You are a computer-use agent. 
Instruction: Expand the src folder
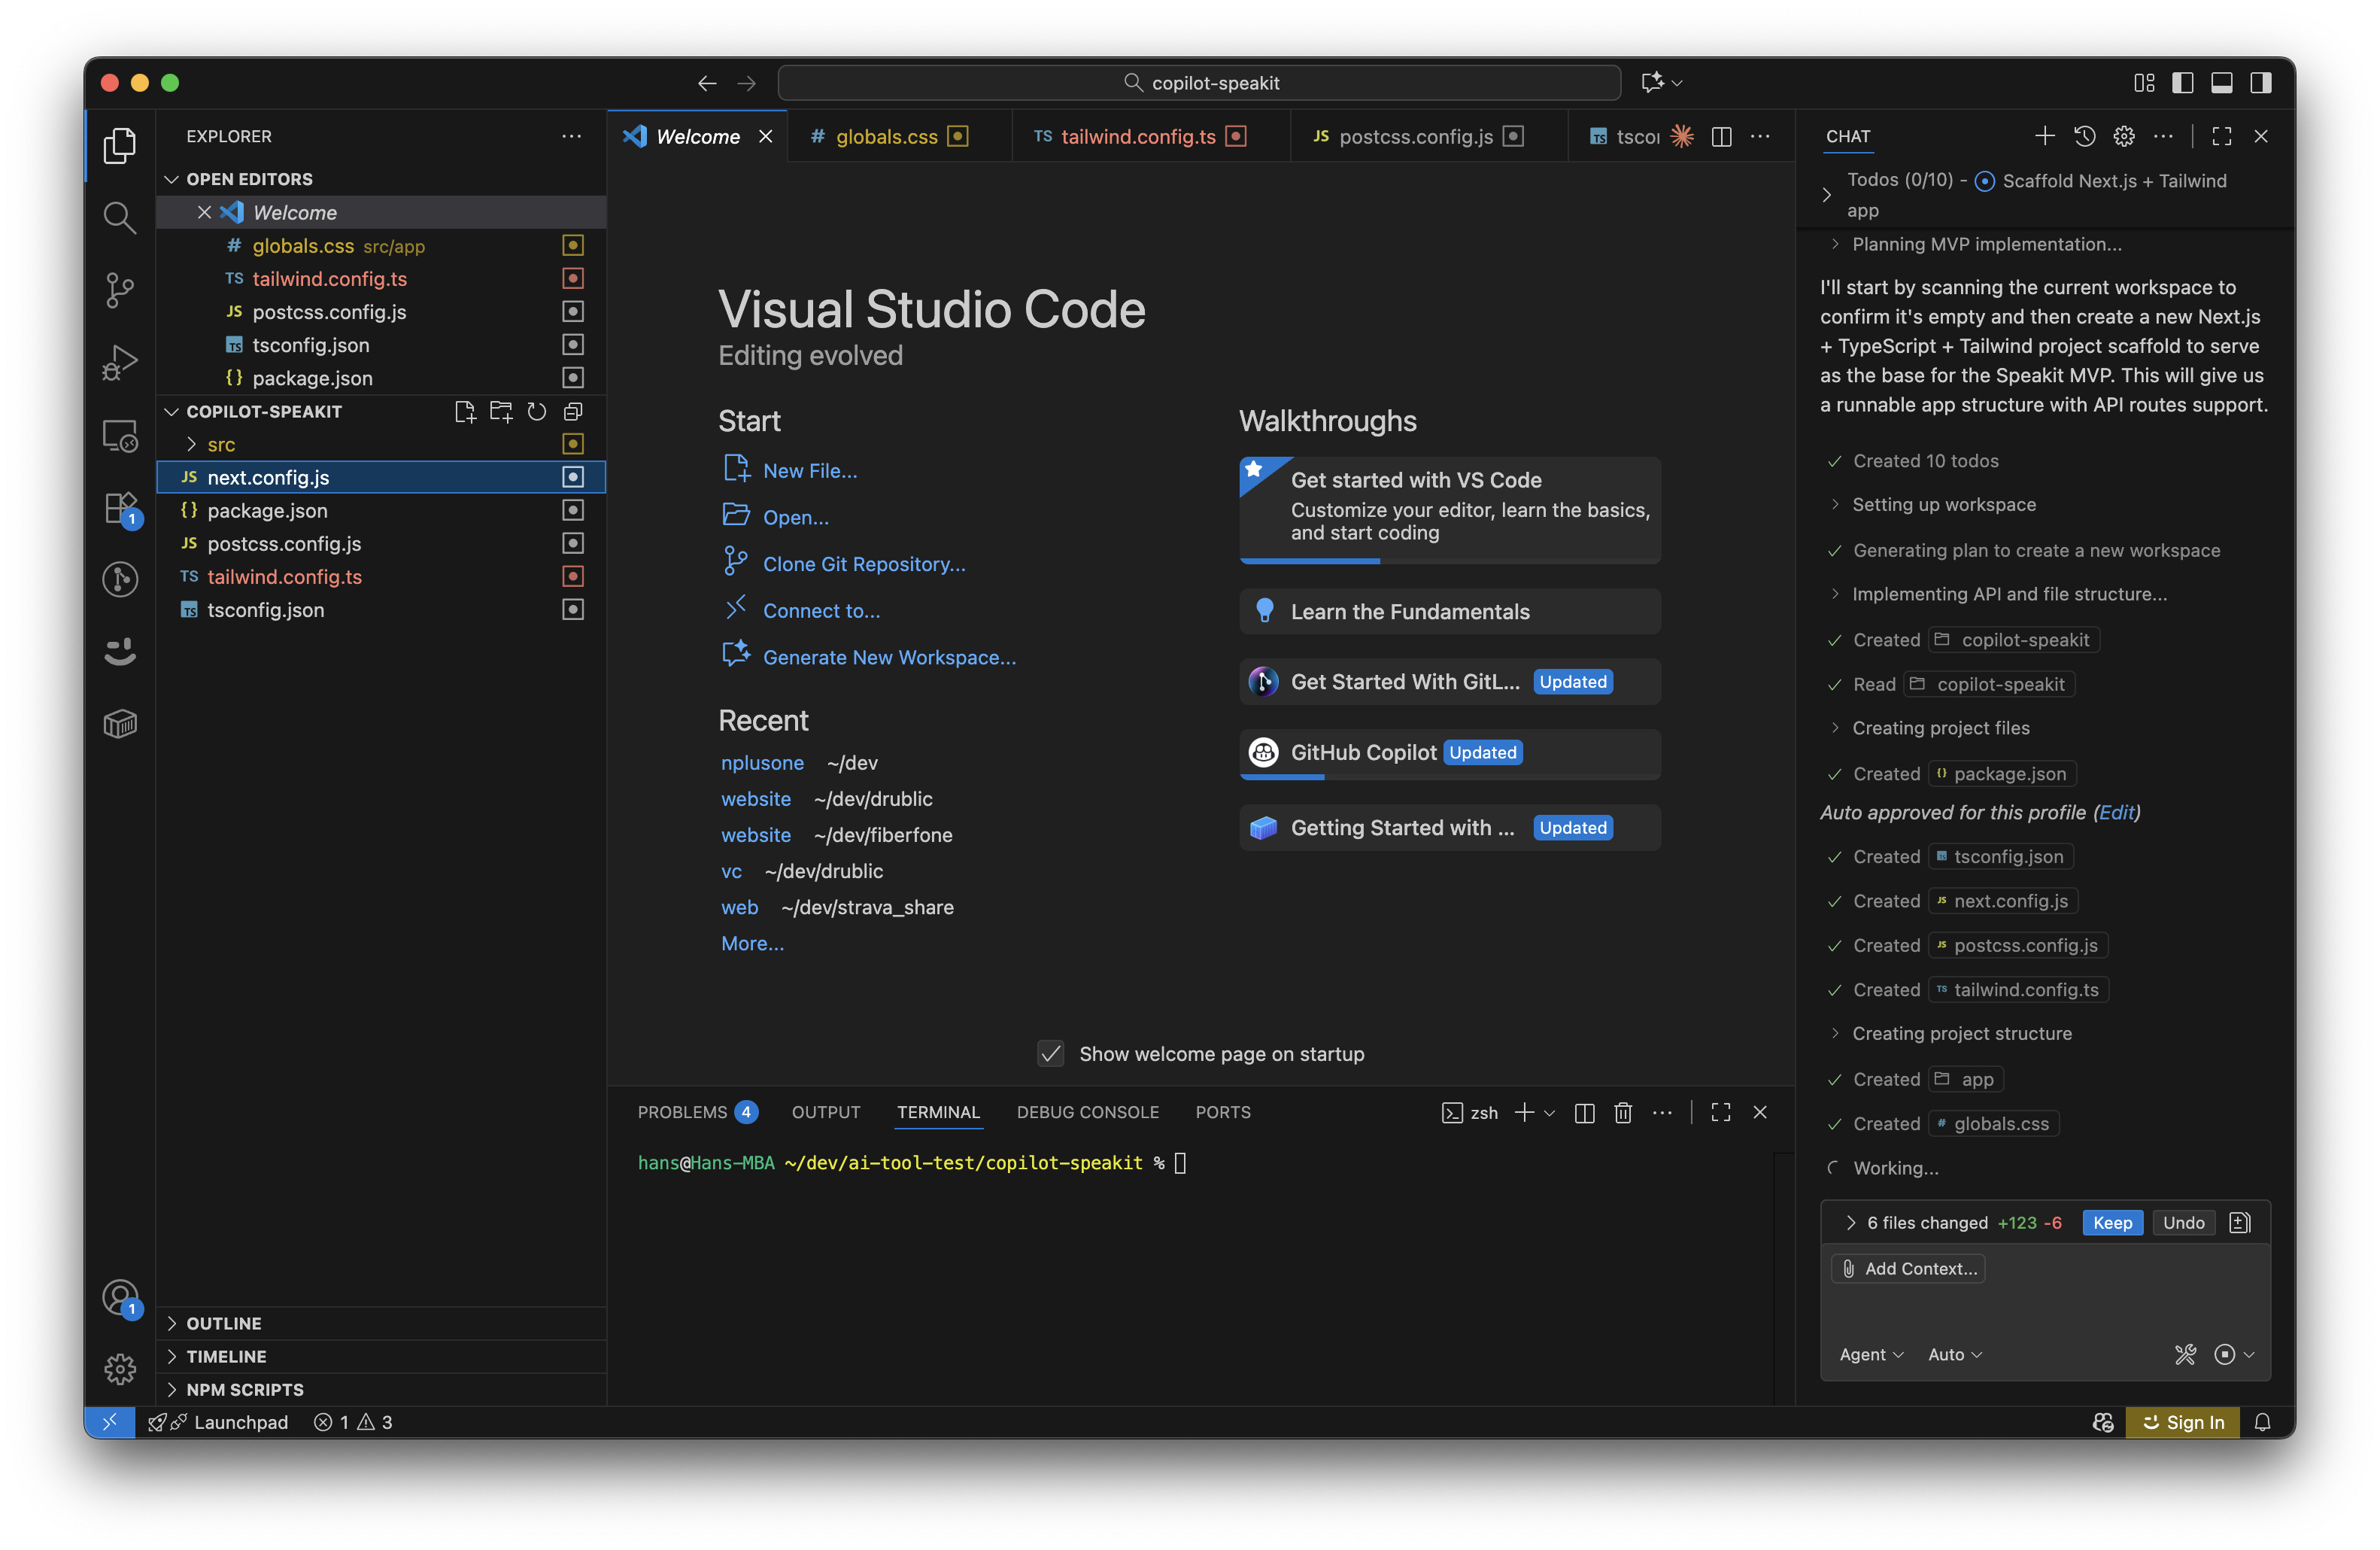tap(221, 445)
